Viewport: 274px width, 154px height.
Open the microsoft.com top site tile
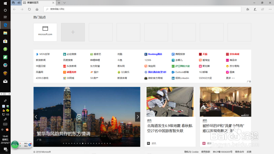(x=45, y=32)
